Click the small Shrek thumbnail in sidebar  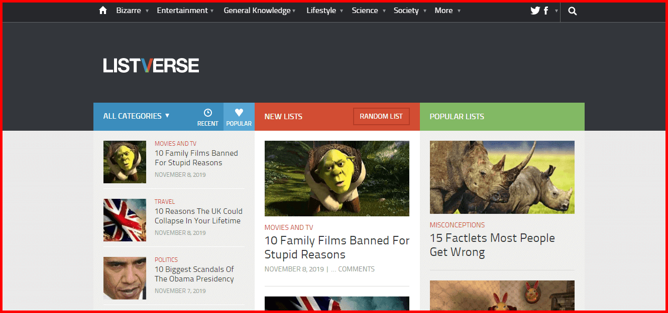point(125,162)
